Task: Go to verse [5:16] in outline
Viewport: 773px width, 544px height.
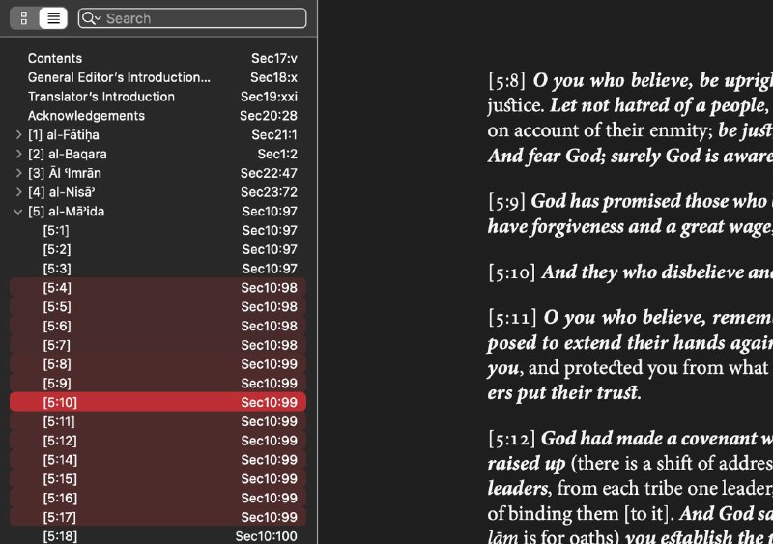Action: [157, 499]
